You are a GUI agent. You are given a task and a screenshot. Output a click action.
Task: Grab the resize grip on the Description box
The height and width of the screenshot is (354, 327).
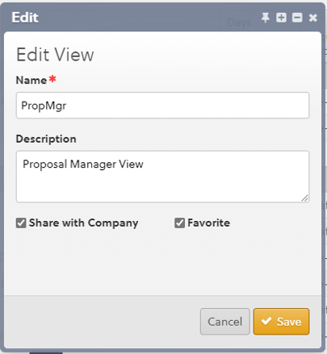[305, 198]
